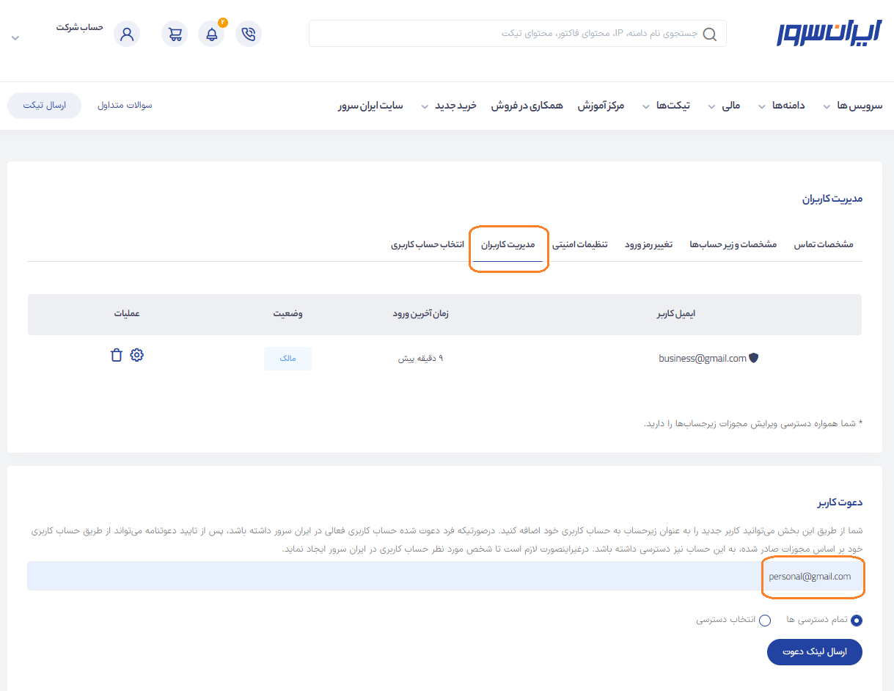894x691 pixels.
Task: Switch to the 'تنظیمات امنیتی' tab
Action: coord(579,244)
